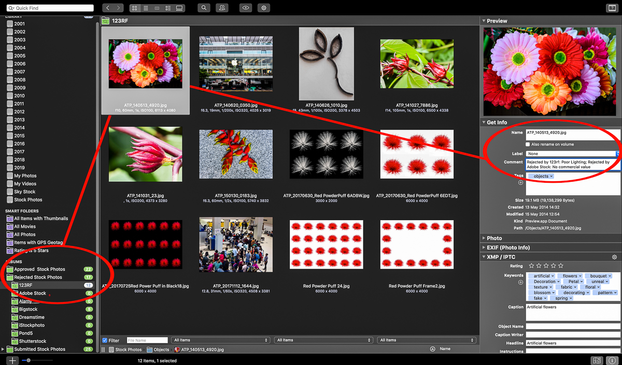Expand the Photo section
Image resolution: width=622 pixels, height=365 pixels.
pos(484,239)
